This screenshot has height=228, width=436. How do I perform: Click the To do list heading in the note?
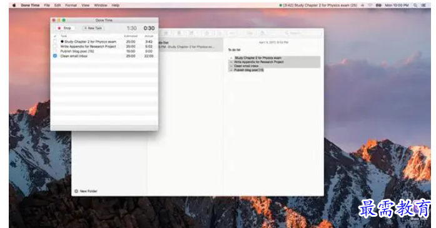[235, 50]
